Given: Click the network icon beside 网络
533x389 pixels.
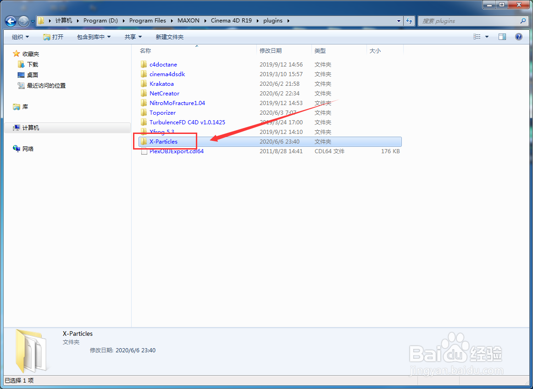Looking at the screenshot, I should click(16, 149).
